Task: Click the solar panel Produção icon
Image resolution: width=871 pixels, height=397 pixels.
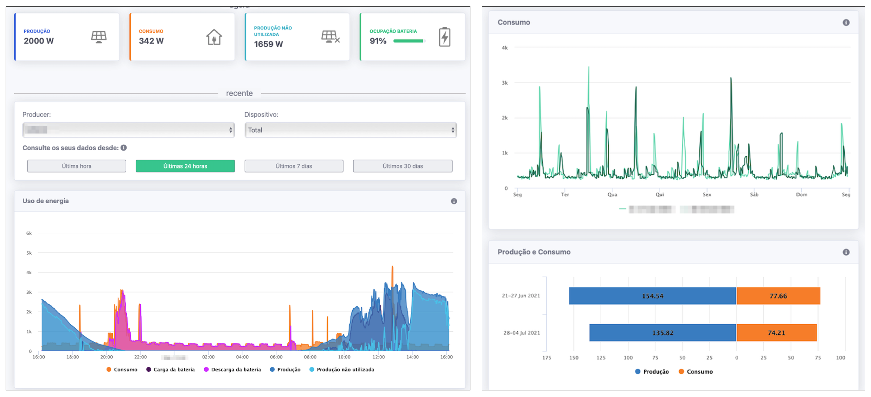Action: tap(99, 37)
